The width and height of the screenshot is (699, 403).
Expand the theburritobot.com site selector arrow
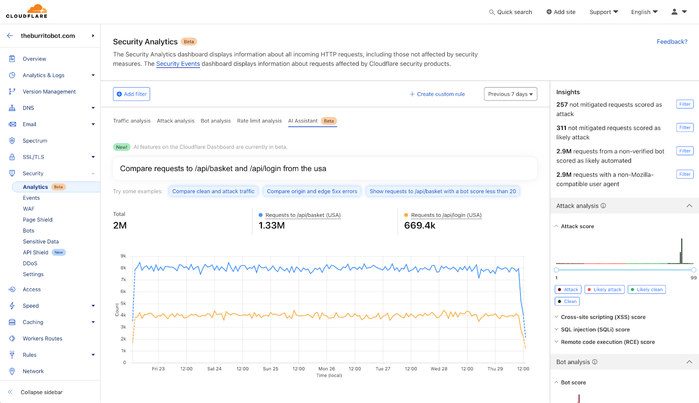click(x=93, y=36)
